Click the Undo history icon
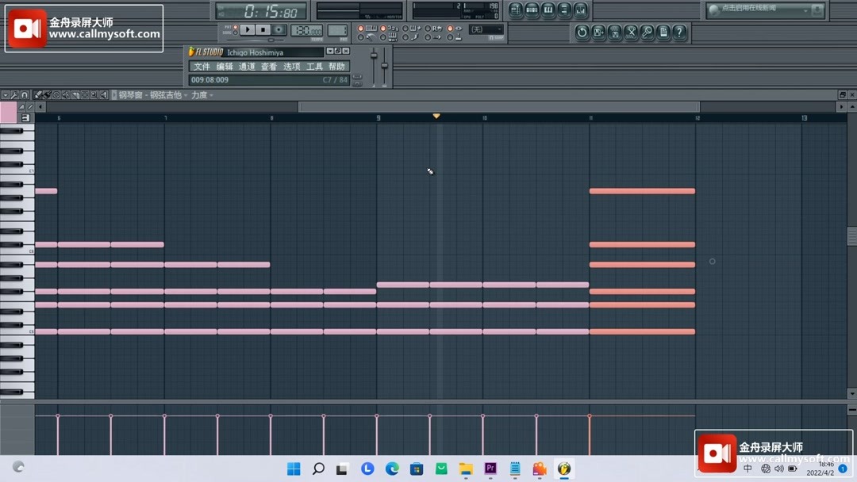Viewport: 857px width, 482px height. (584, 33)
